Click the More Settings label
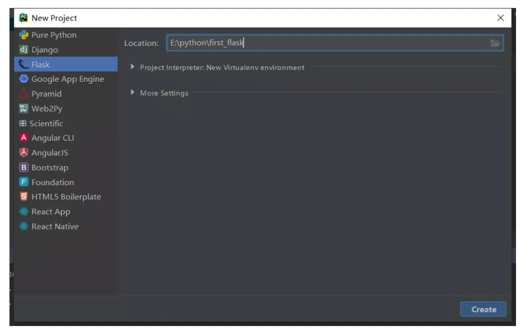 coord(164,93)
